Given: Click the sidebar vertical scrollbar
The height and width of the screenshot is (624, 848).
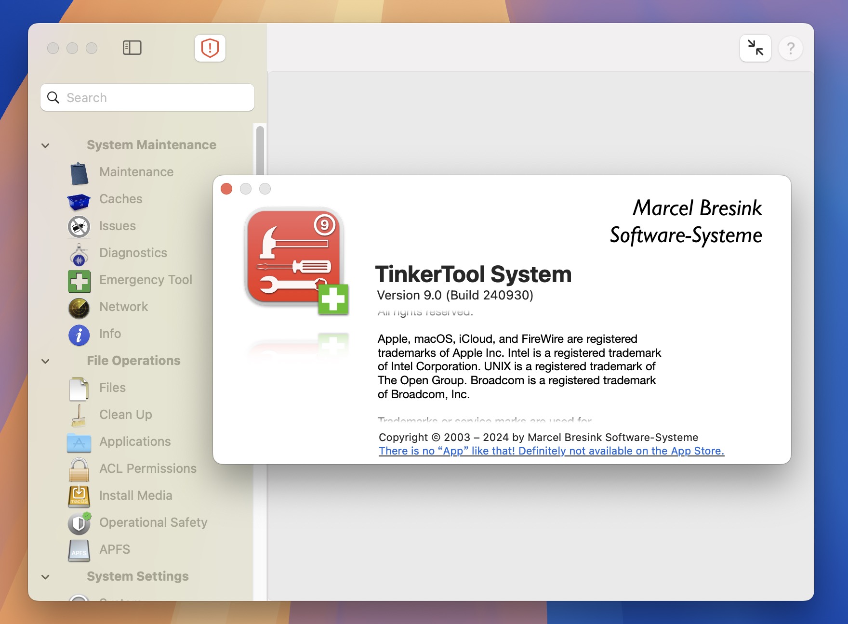Looking at the screenshot, I should pos(260,150).
